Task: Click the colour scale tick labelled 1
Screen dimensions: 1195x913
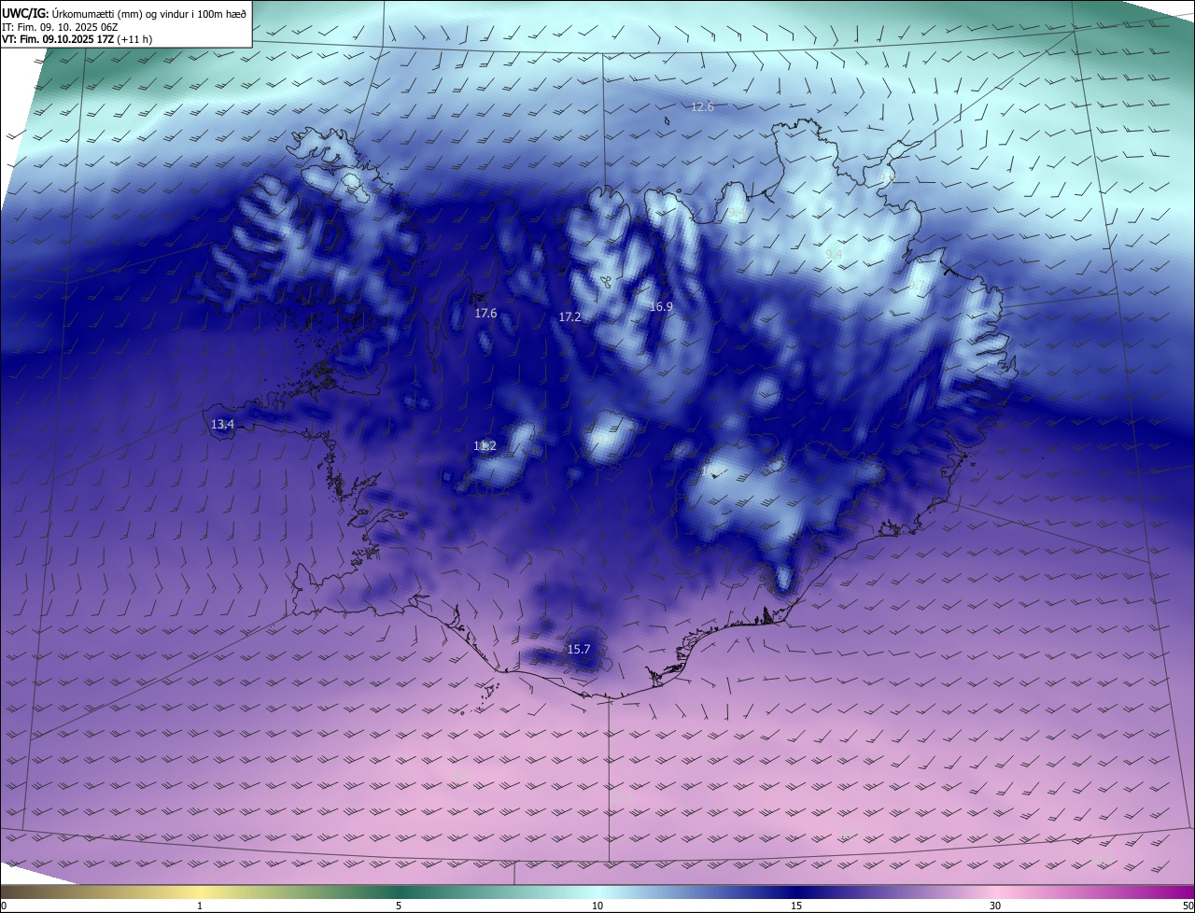Action: coord(200,906)
